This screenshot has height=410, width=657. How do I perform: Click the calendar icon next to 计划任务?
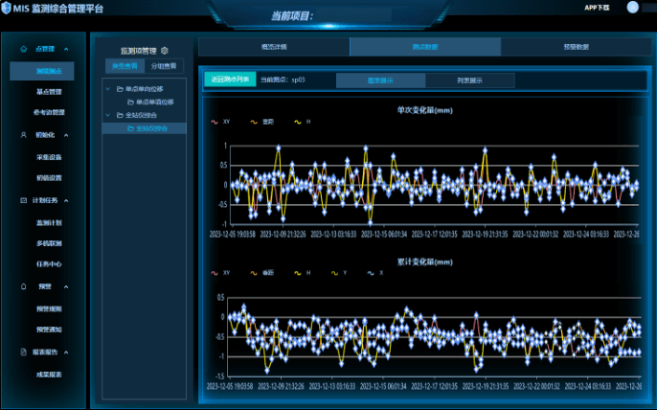pyautogui.click(x=23, y=200)
